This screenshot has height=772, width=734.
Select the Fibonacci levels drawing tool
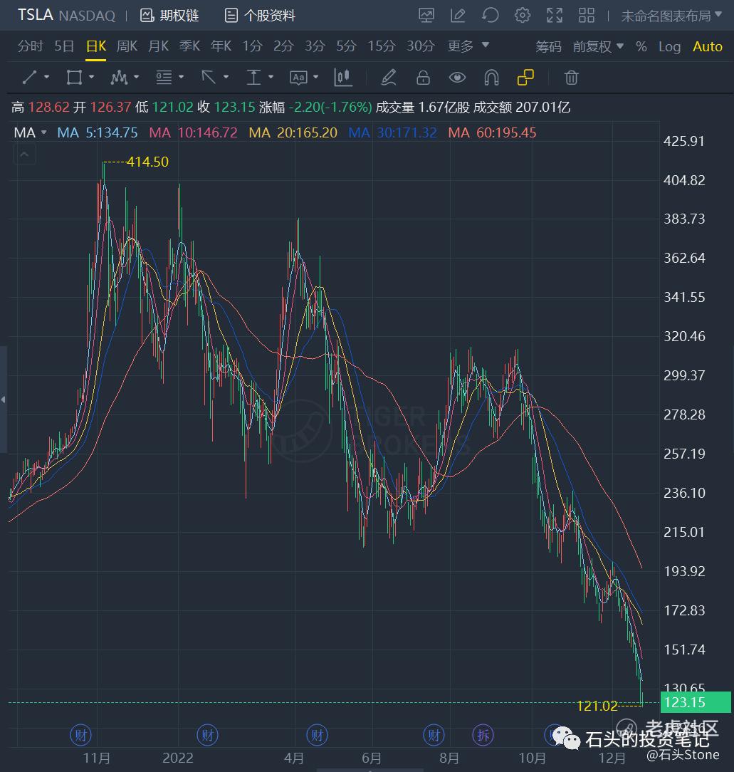[x=164, y=78]
